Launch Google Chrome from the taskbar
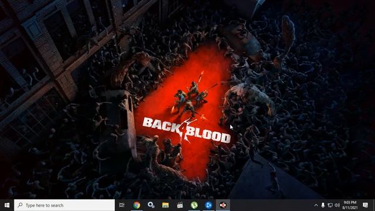375x211 pixels. coord(137,205)
